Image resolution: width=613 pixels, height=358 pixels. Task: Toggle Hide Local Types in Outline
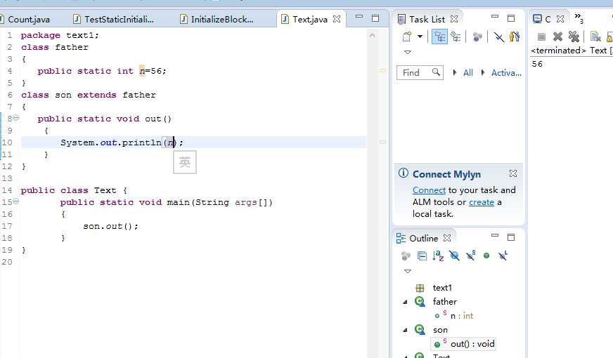coord(503,256)
